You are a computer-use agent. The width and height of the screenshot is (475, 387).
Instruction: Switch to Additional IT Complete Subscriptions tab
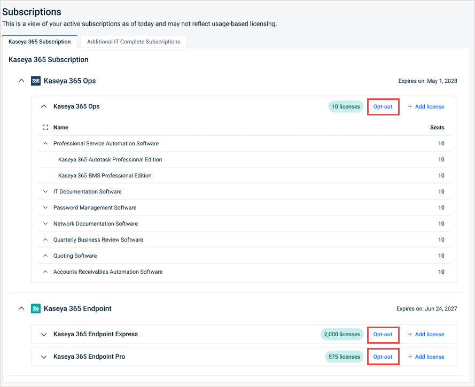[x=134, y=42]
